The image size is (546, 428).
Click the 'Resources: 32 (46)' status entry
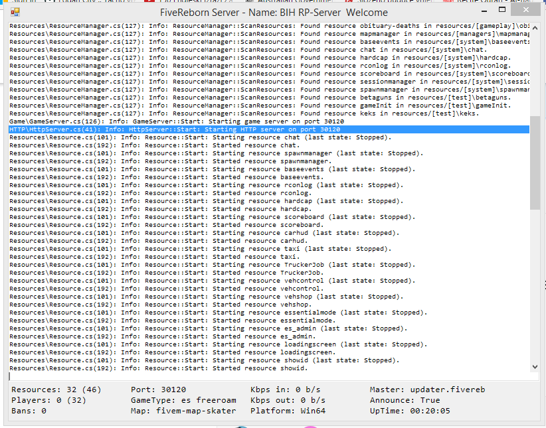[x=56, y=390]
